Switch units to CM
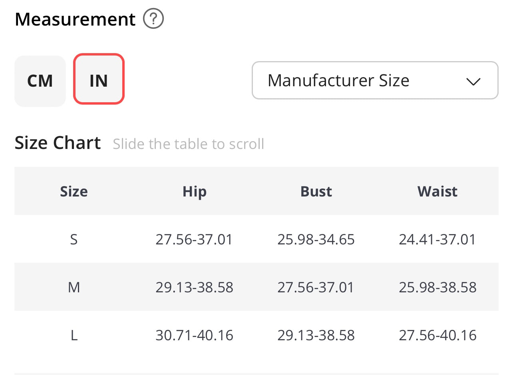Viewport: 513px width, 375px height. click(x=40, y=81)
